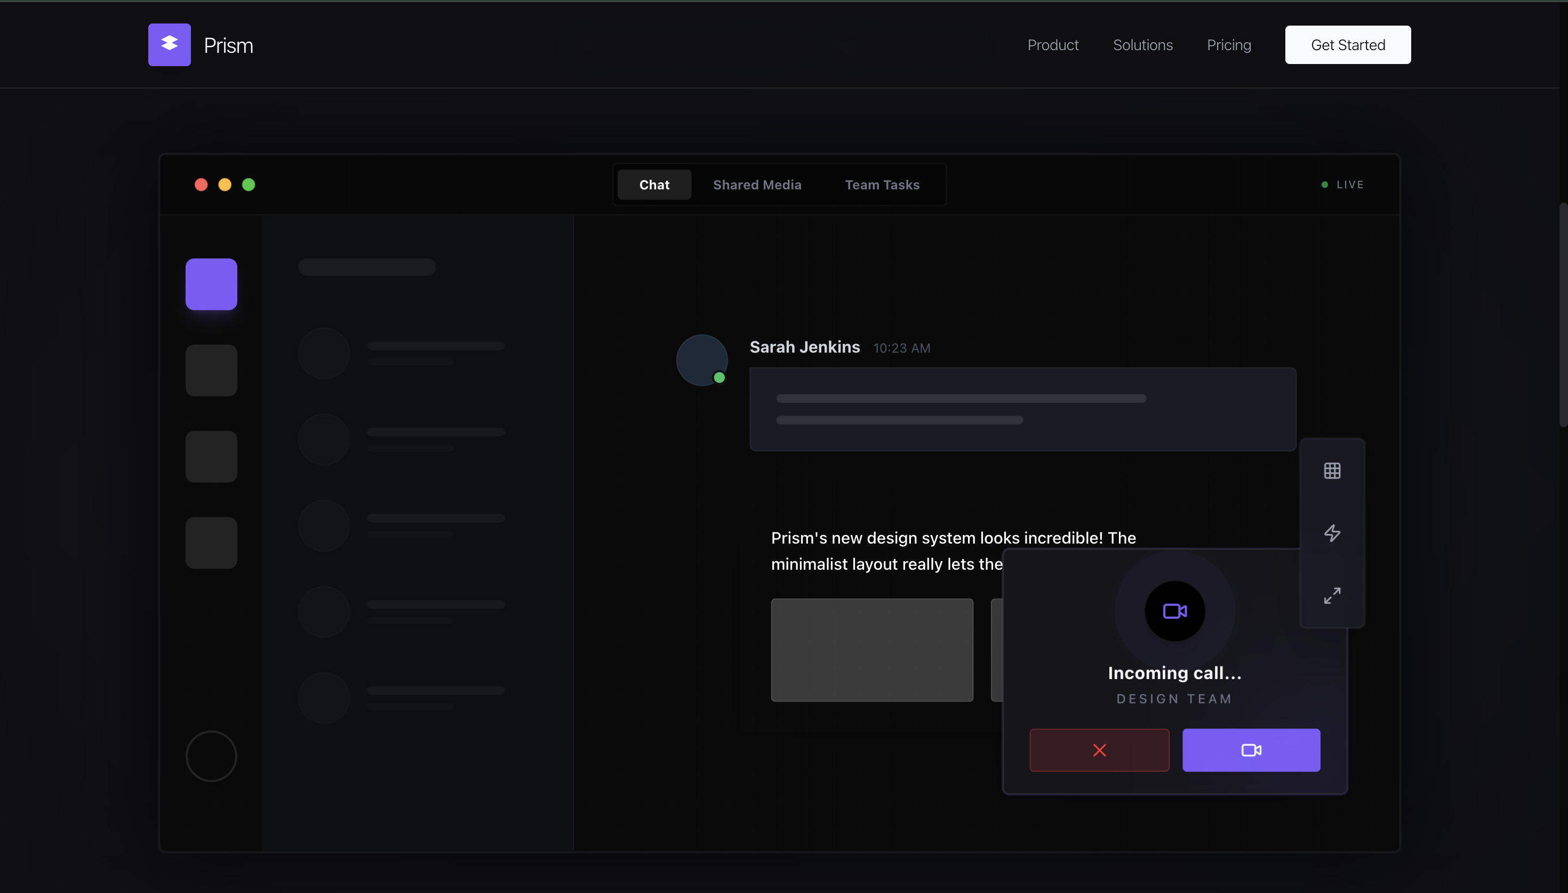Select the purple sidebar workspace tile
Screen dimensions: 1568x893
211,284
